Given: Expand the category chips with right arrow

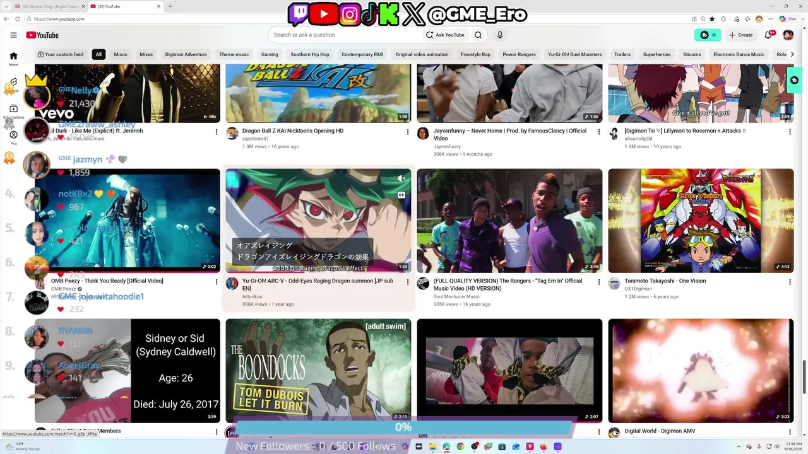Looking at the screenshot, I should [793, 54].
